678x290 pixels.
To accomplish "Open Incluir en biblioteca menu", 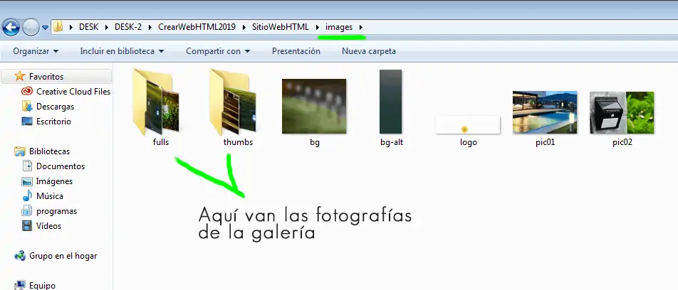I will [x=122, y=51].
